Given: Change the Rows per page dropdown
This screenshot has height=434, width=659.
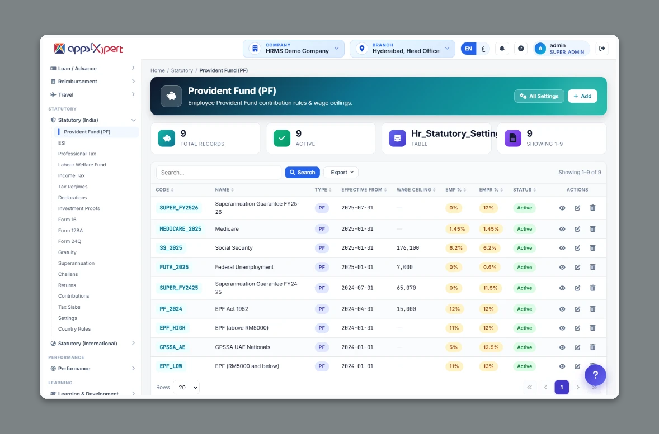Looking at the screenshot, I should pos(186,388).
